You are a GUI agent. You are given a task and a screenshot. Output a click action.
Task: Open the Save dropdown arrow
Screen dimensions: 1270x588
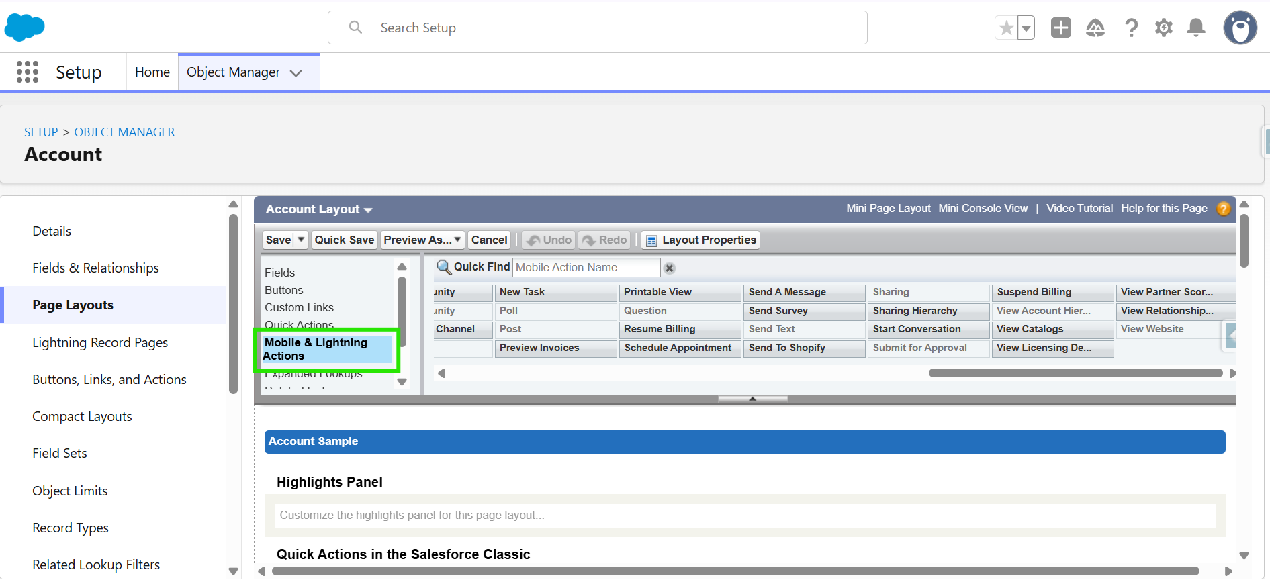pos(301,240)
